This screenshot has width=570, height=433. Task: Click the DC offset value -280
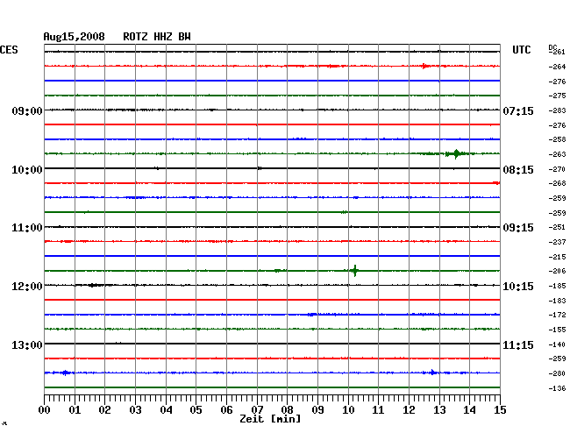[557, 373]
